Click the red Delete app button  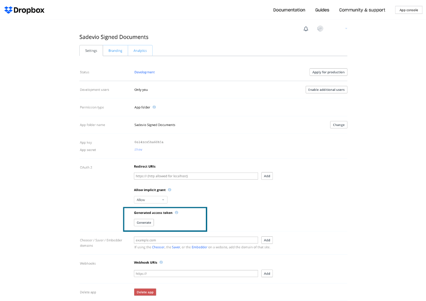pos(145,292)
